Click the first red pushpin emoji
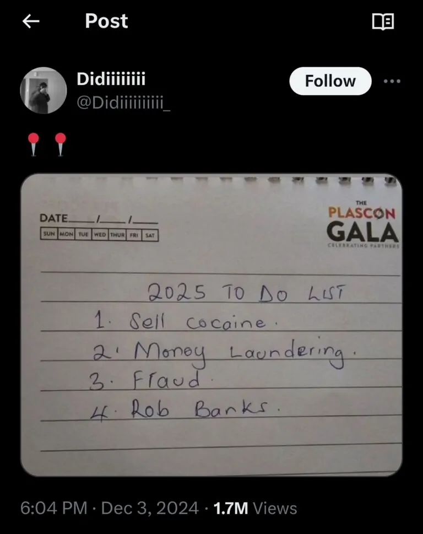Image resolution: width=423 pixels, height=534 pixels. click(x=34, y=145)
